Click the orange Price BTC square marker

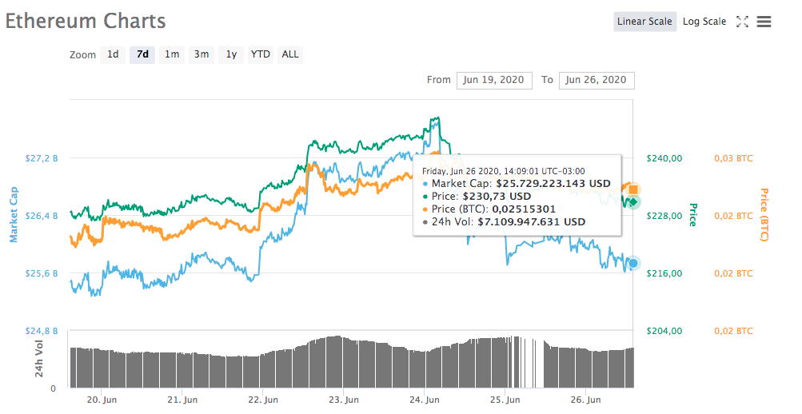[633, 189]
